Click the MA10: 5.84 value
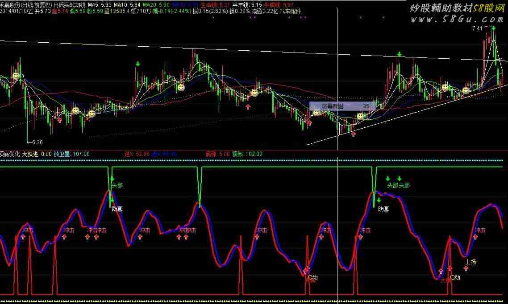The image size is (508, 304). (127, 5)
